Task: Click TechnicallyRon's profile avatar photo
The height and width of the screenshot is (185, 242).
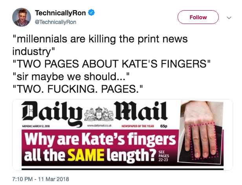Action: (21, 18)
